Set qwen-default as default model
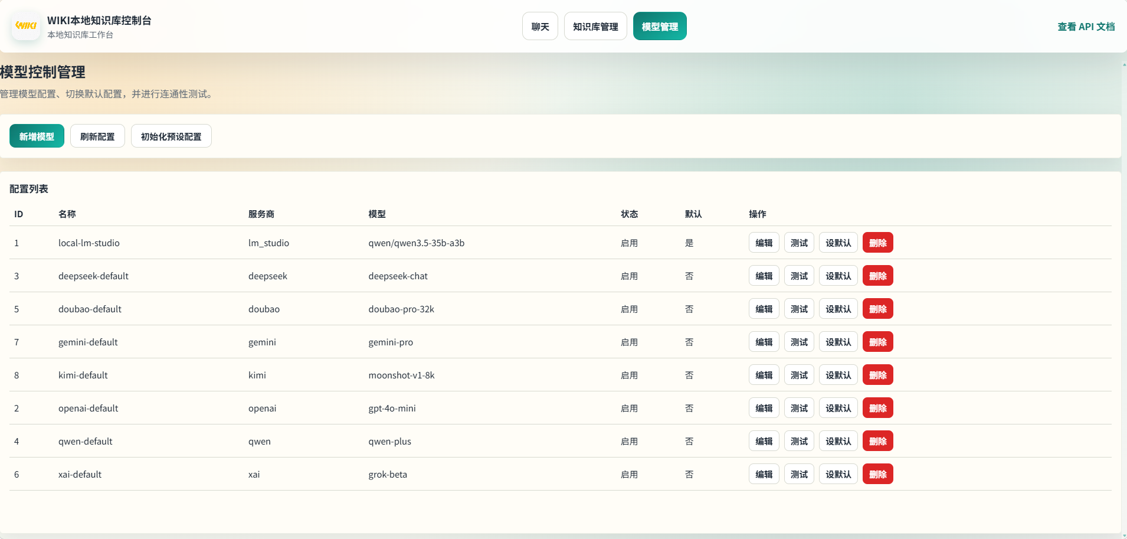 pyautogui.click(x=838, y=441)
